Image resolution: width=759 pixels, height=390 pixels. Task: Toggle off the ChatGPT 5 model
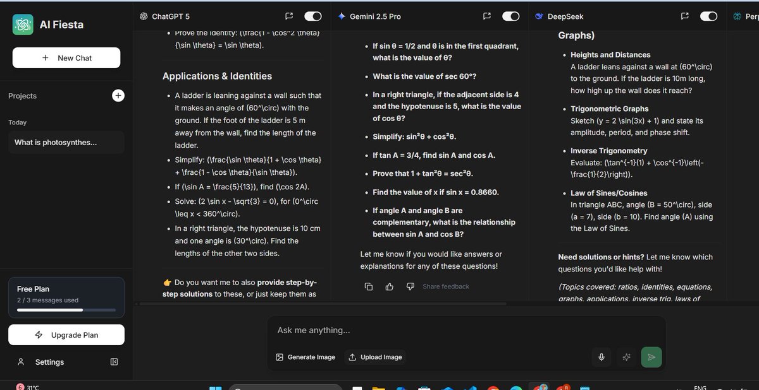(x=313, y=16)
